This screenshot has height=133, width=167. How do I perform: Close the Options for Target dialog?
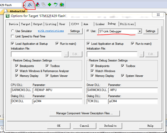(x=158, y=15)
